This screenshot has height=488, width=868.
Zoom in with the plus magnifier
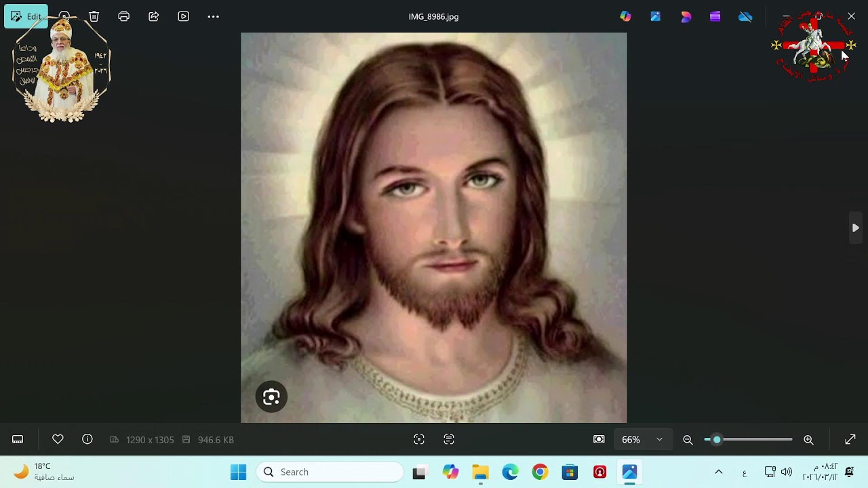808,440
